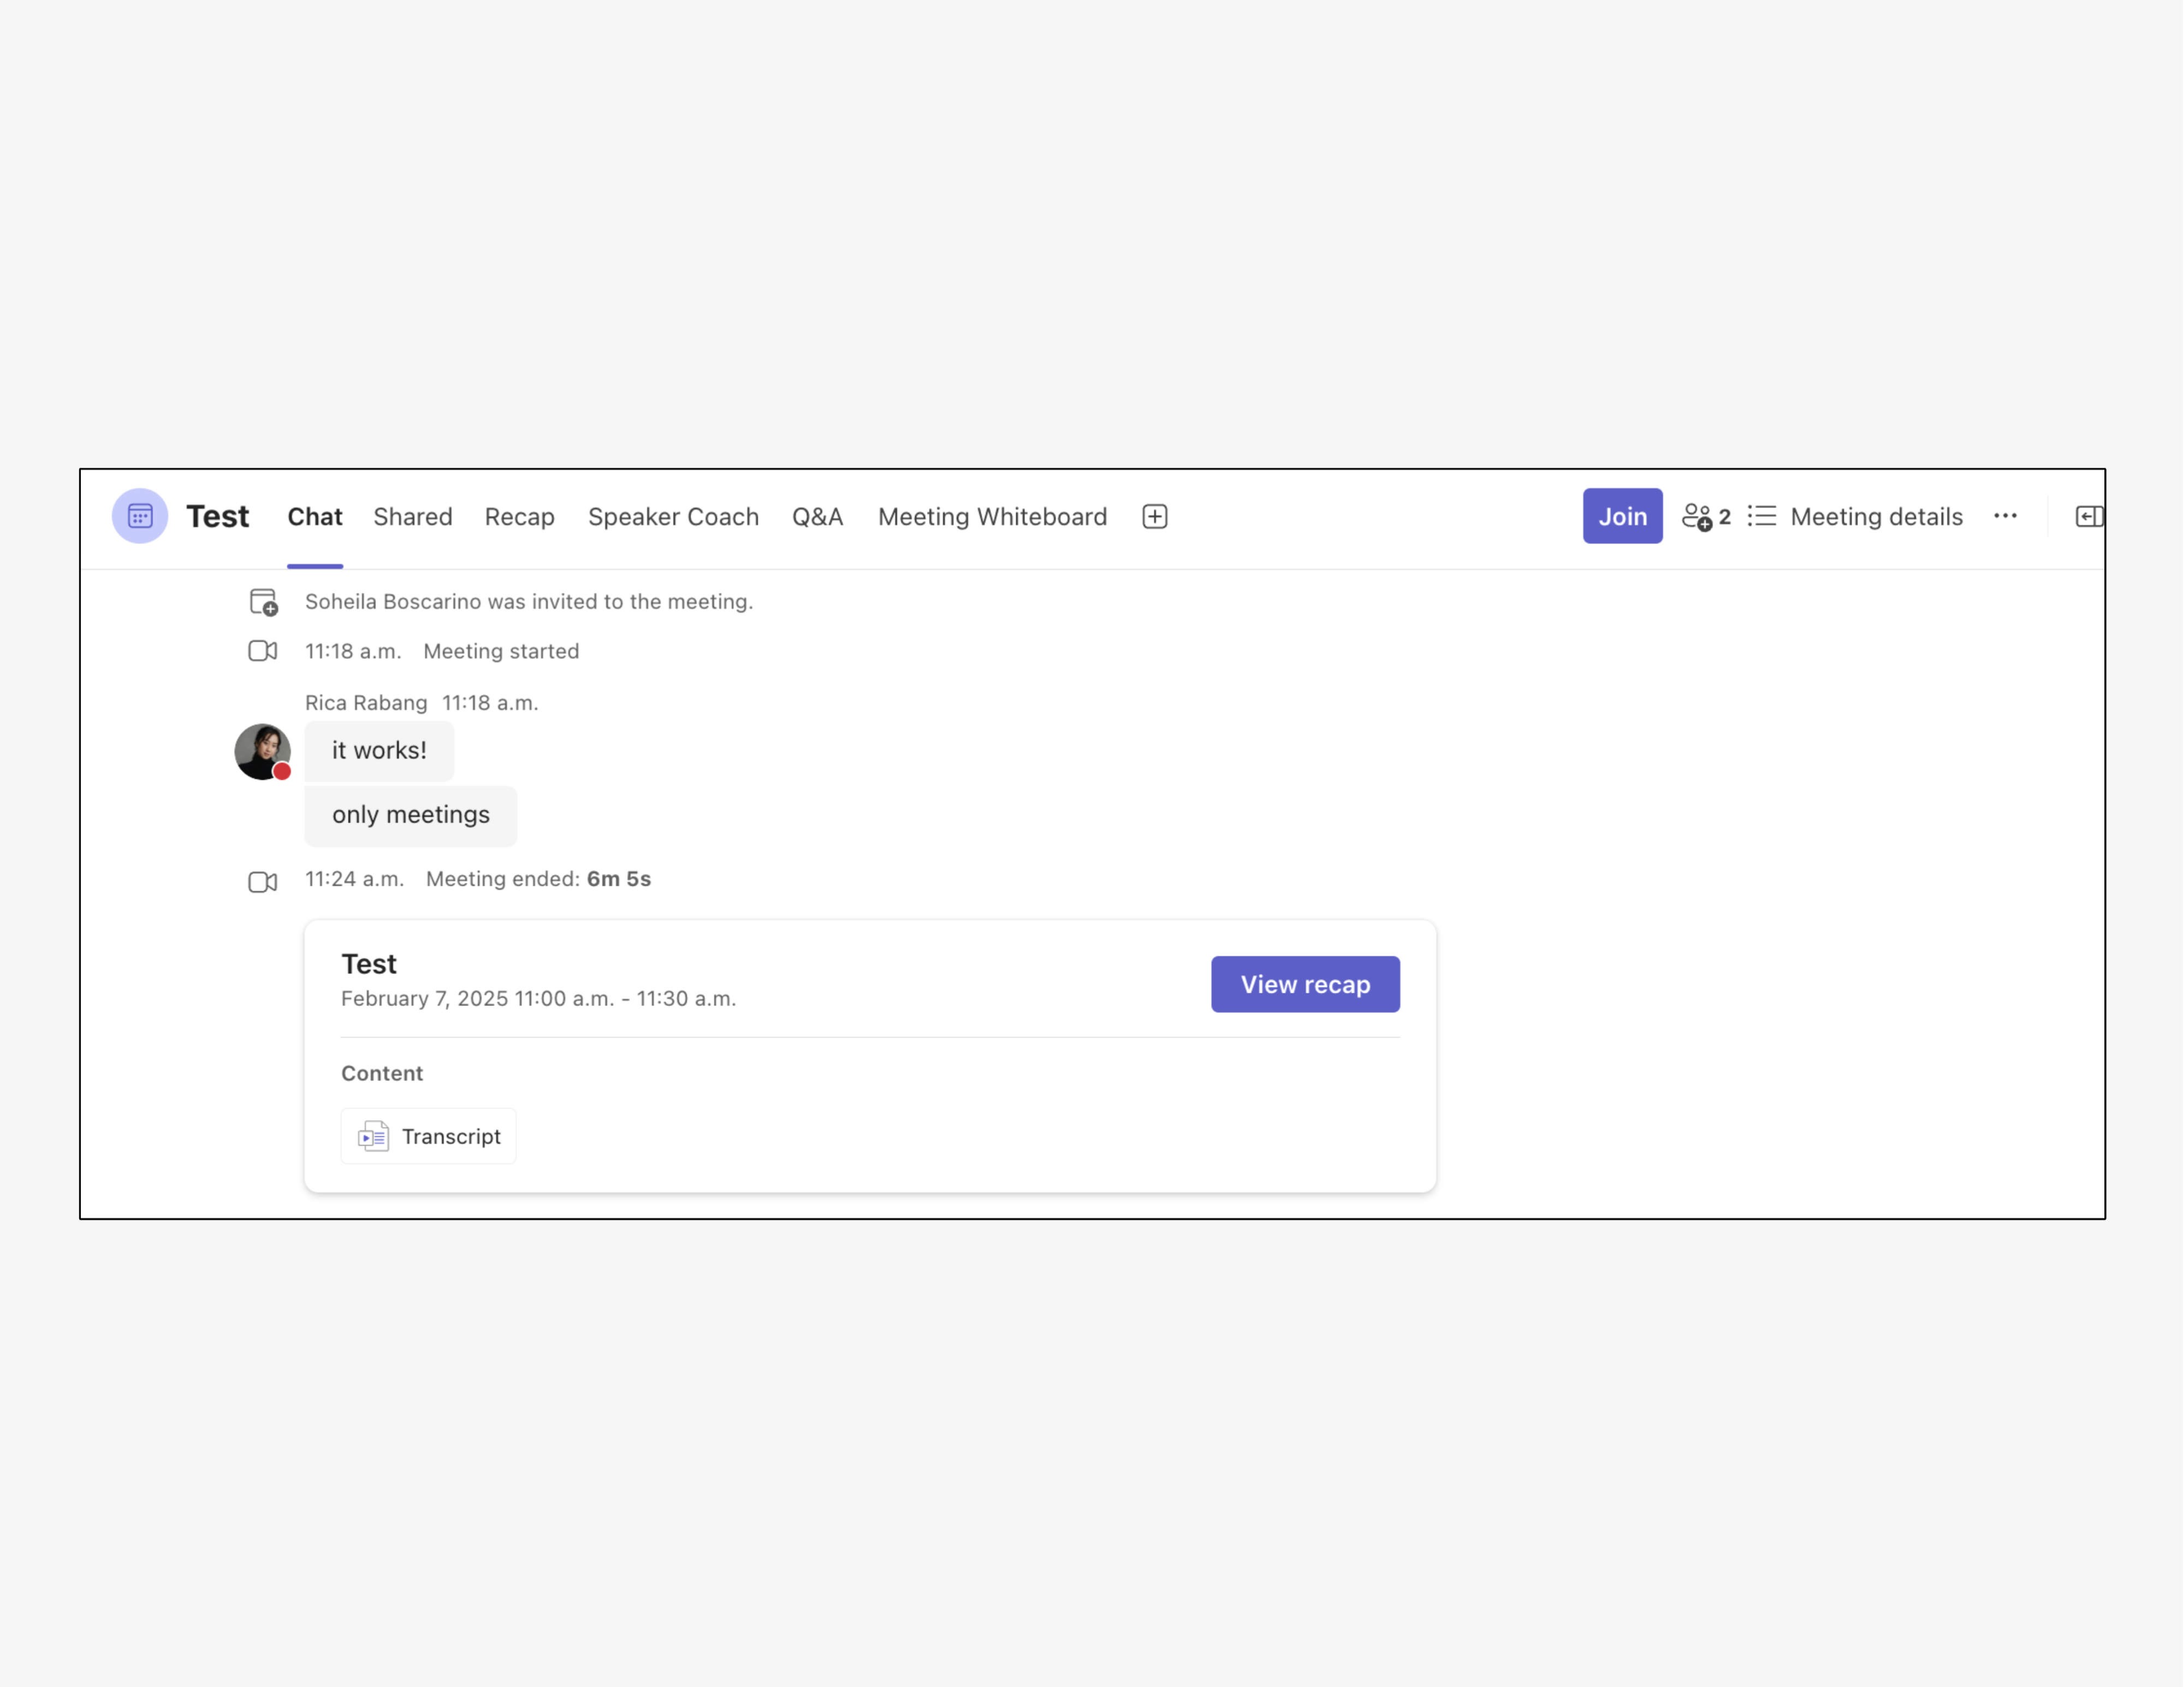Switch to the Shared tab
This screenshot has width=2184, height=1687.
pos(412,517)
